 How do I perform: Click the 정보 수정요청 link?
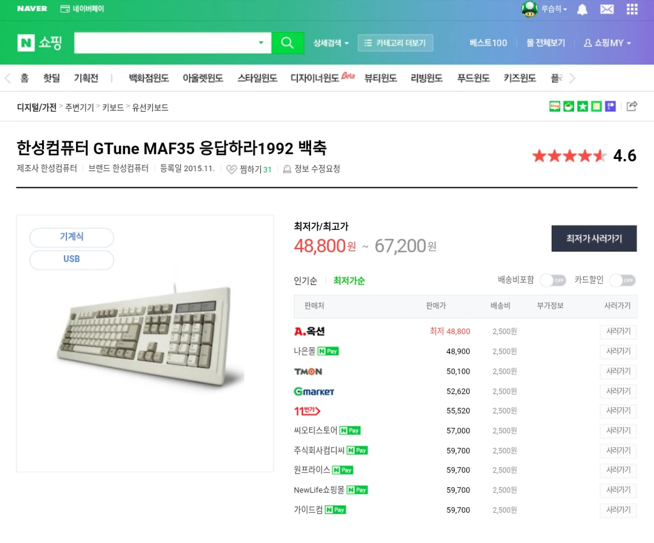click(x=317, y=169)
